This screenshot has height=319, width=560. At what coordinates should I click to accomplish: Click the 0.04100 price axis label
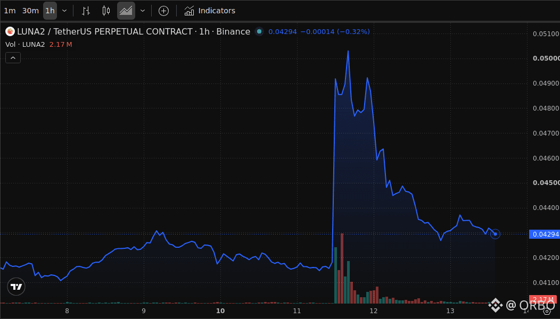pos(546,283)
